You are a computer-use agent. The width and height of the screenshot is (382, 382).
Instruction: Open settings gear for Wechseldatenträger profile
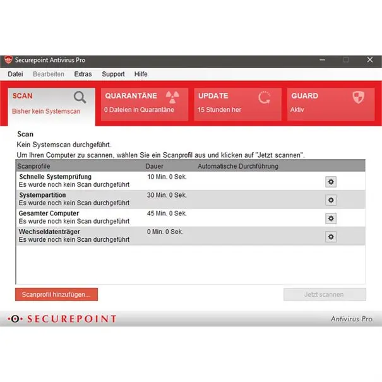331,237
